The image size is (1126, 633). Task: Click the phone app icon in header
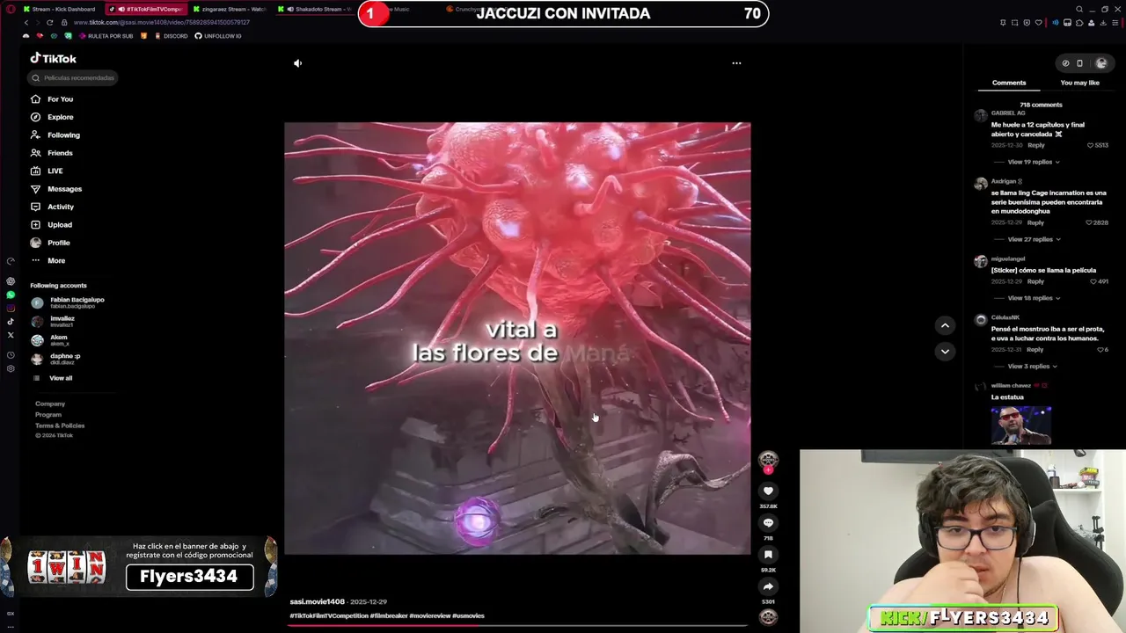pyautogui.click(x=1079, y=63)
